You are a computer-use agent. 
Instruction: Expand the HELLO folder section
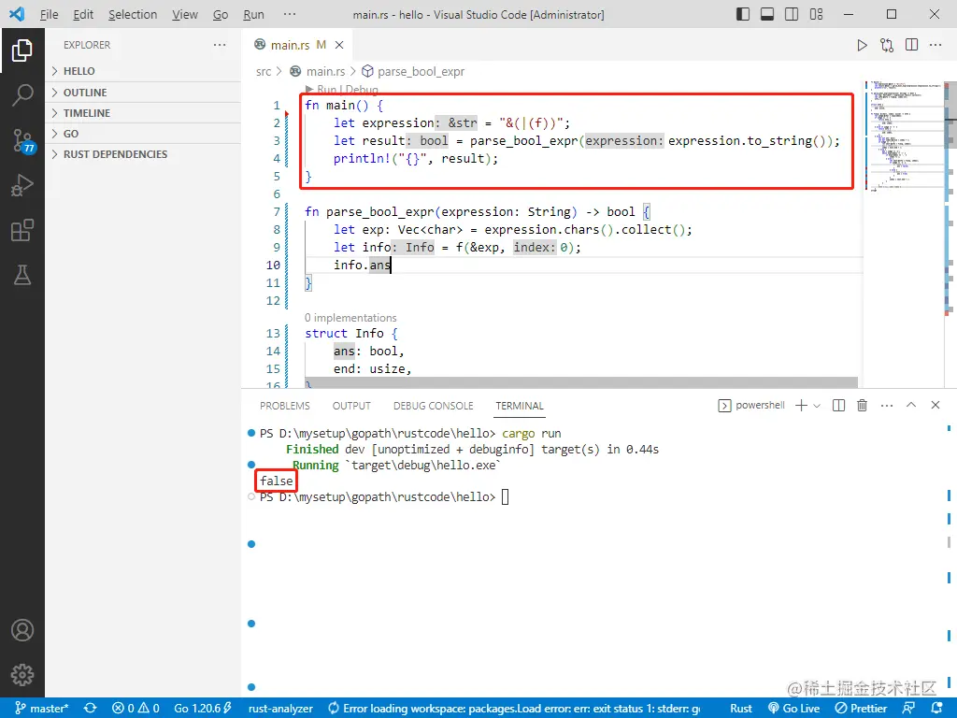(x=143, y=71)
